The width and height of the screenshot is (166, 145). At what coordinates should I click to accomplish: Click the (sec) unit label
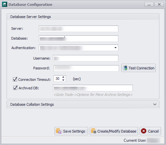(x=77, y=79)
